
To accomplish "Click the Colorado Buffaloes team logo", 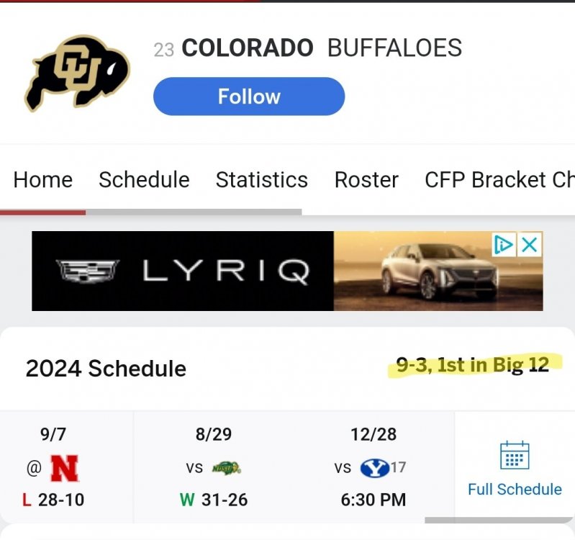I will [x=77, y=73].
